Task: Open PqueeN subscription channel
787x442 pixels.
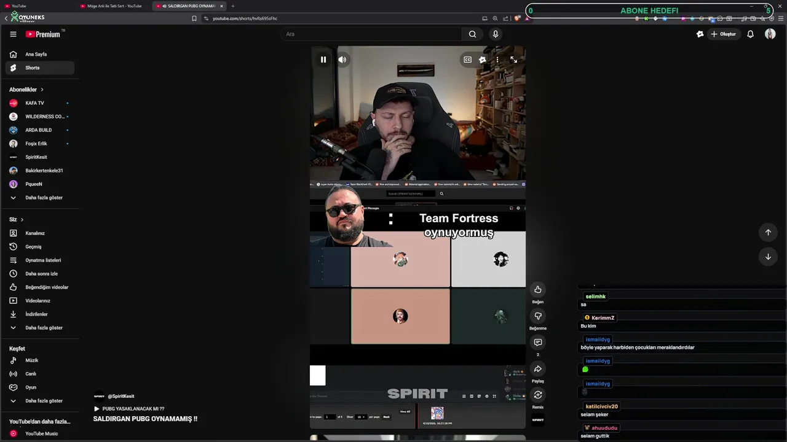Action: click(x=40, y=184)
